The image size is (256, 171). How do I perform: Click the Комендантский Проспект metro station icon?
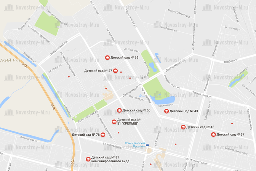147,145
